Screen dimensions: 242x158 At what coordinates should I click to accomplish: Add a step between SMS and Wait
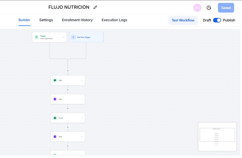(x=68, y=90)
